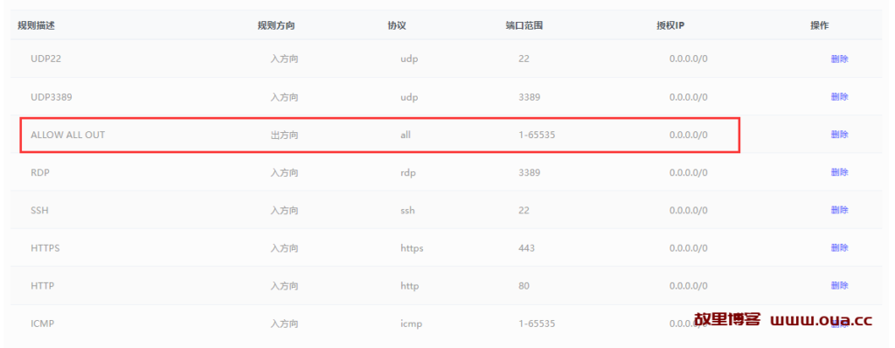
Task: Click 入方向 in the RDP row
Action: (284, 172)
